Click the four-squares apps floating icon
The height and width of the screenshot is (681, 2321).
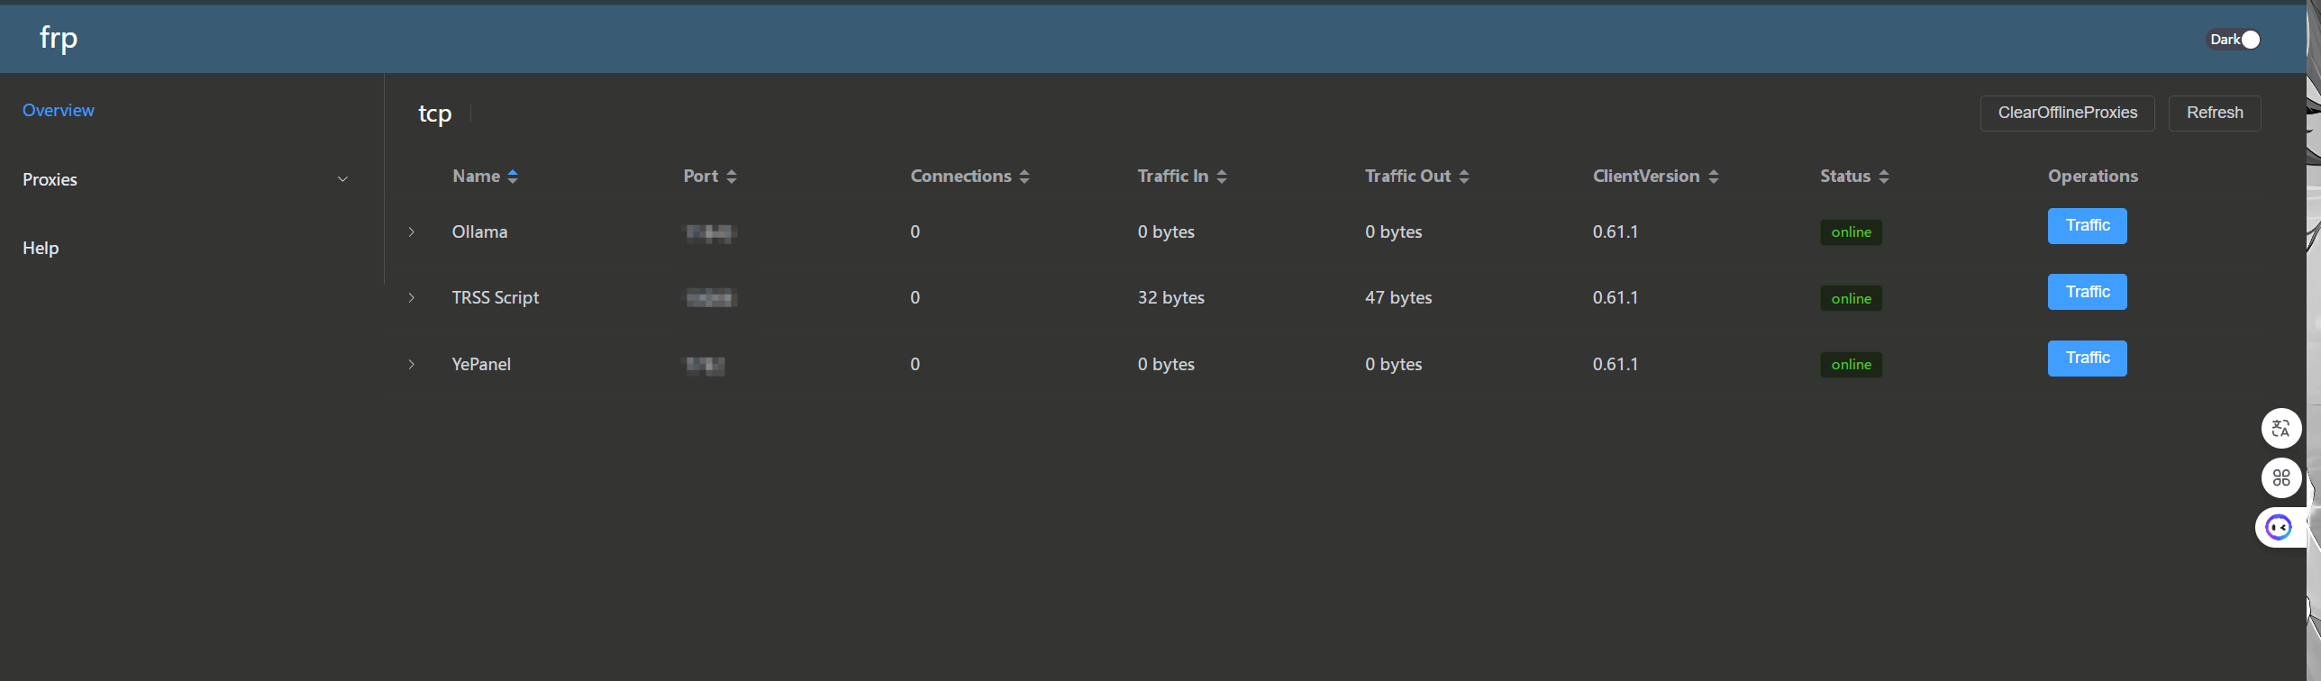(2280, 477)
